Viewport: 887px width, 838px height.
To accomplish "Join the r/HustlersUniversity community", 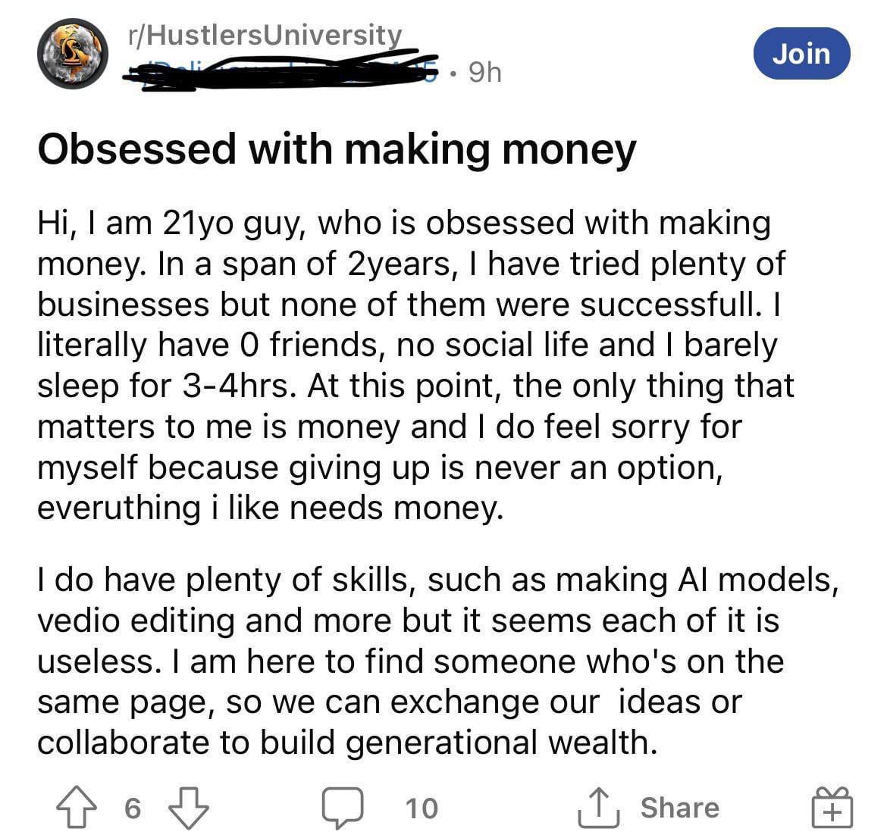I will 801,54.
